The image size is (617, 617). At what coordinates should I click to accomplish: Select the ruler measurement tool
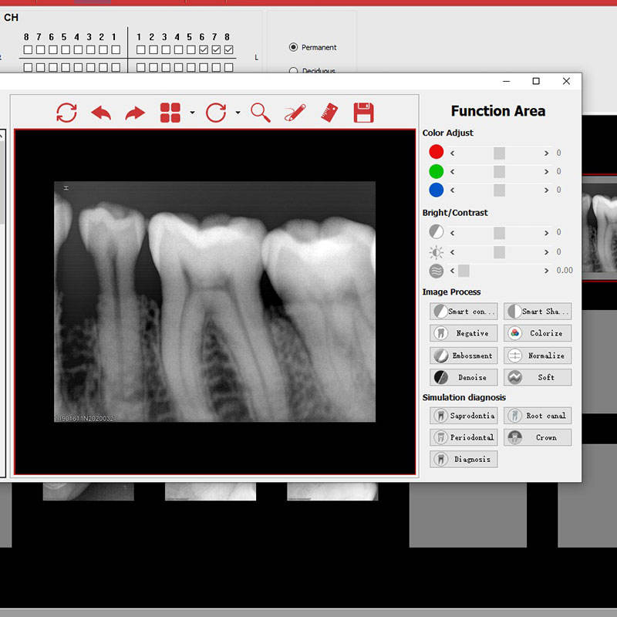tap(329, 113)
